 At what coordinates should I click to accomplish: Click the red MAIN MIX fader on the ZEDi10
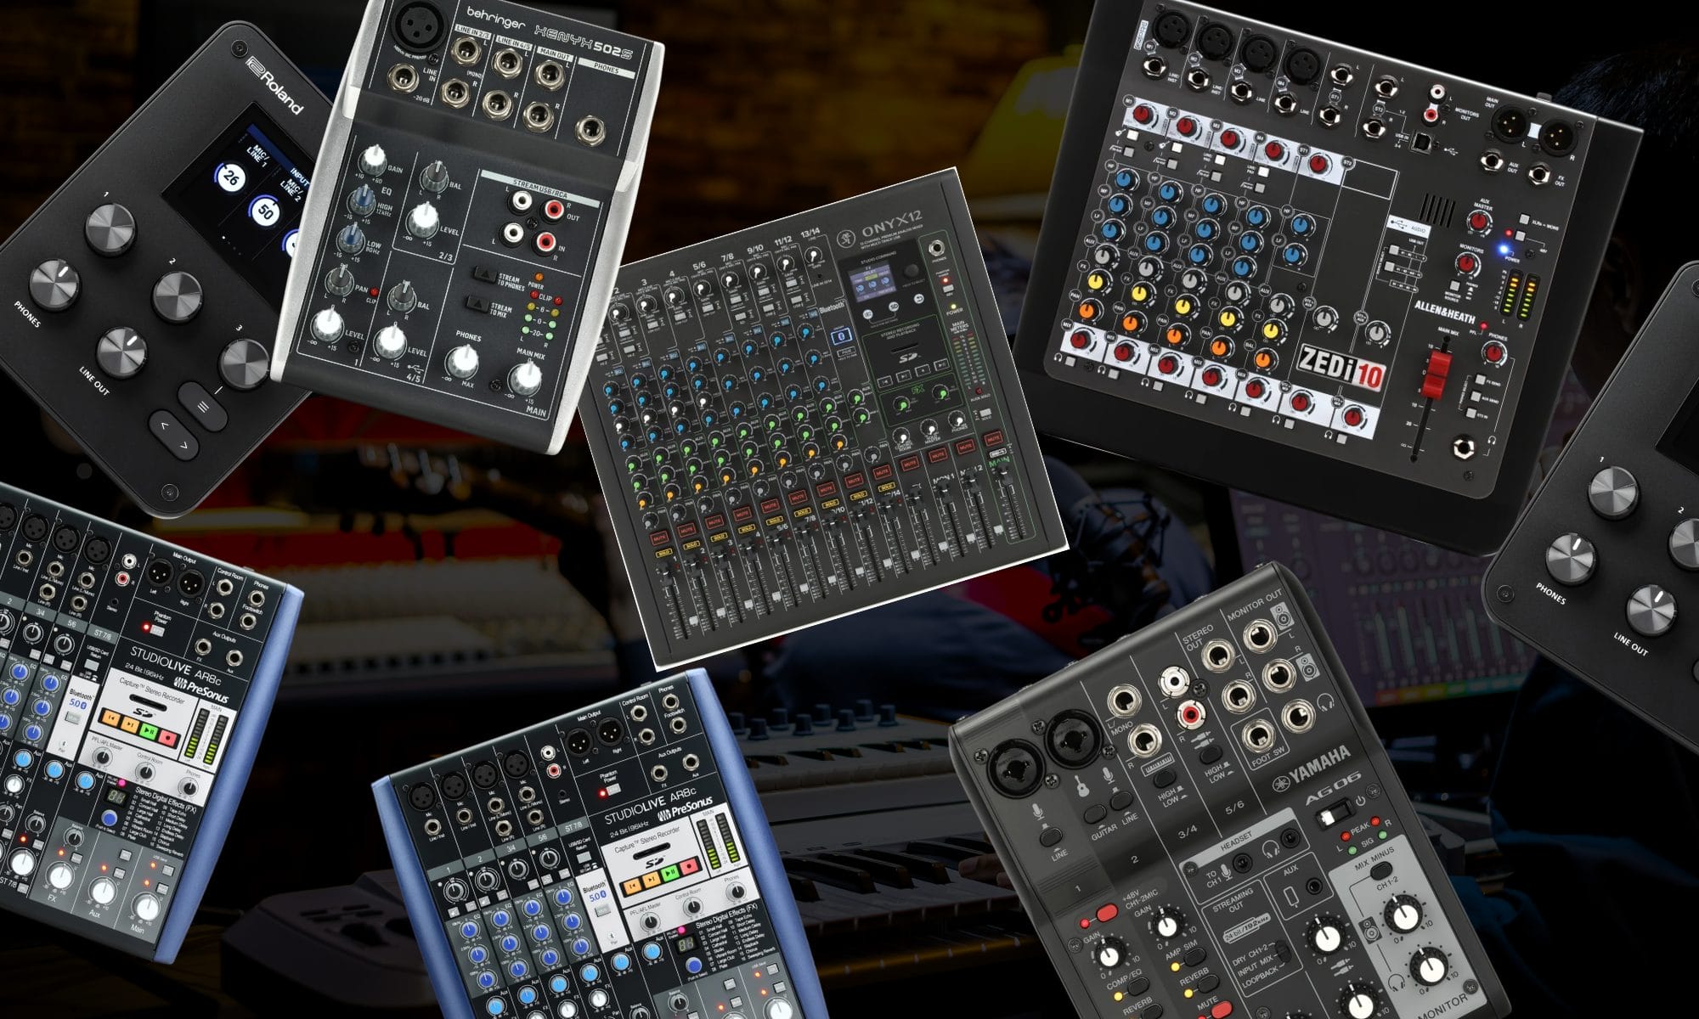[x=1437, y=375]
